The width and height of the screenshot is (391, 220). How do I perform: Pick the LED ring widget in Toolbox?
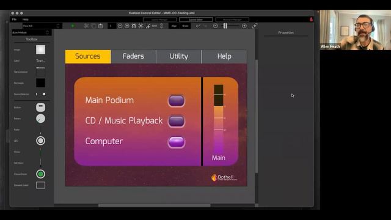pos(41,141)
